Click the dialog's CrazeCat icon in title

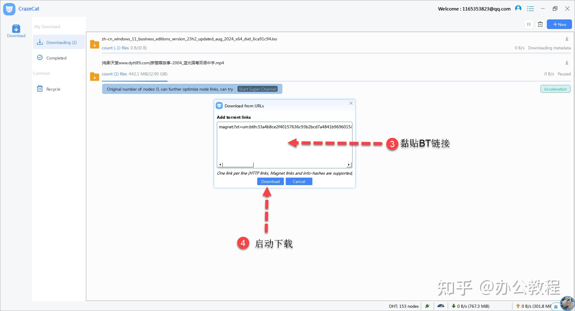coord(219,106)
